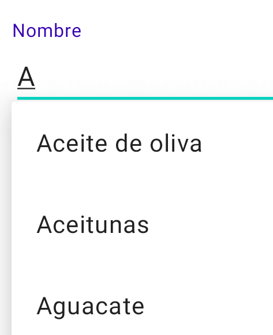Click the Nombre field label

pyautogui.click(x=47, y=31)
